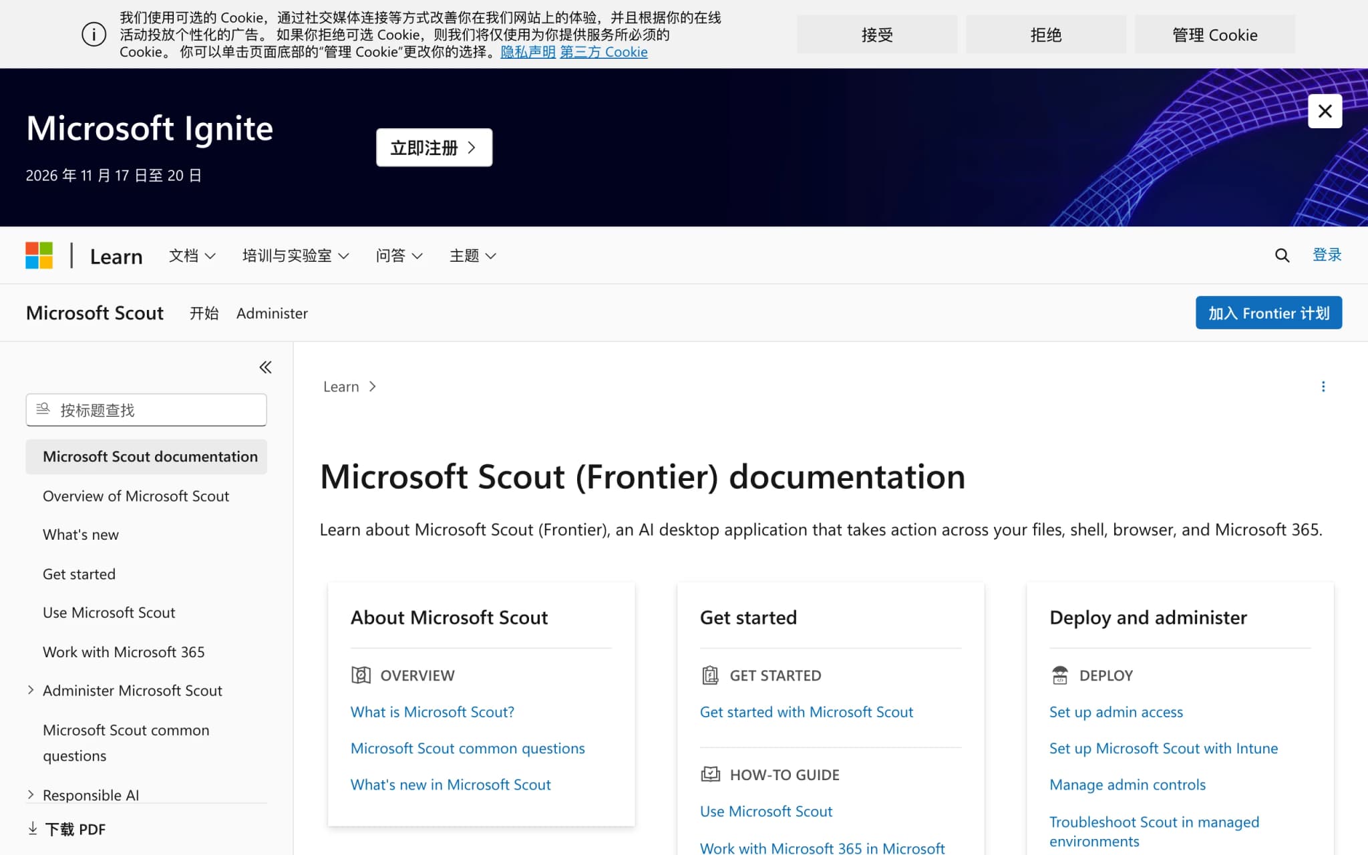Expand Administer Microsoft Scout tree node
1368x855 pixels.
pos(31,690)
